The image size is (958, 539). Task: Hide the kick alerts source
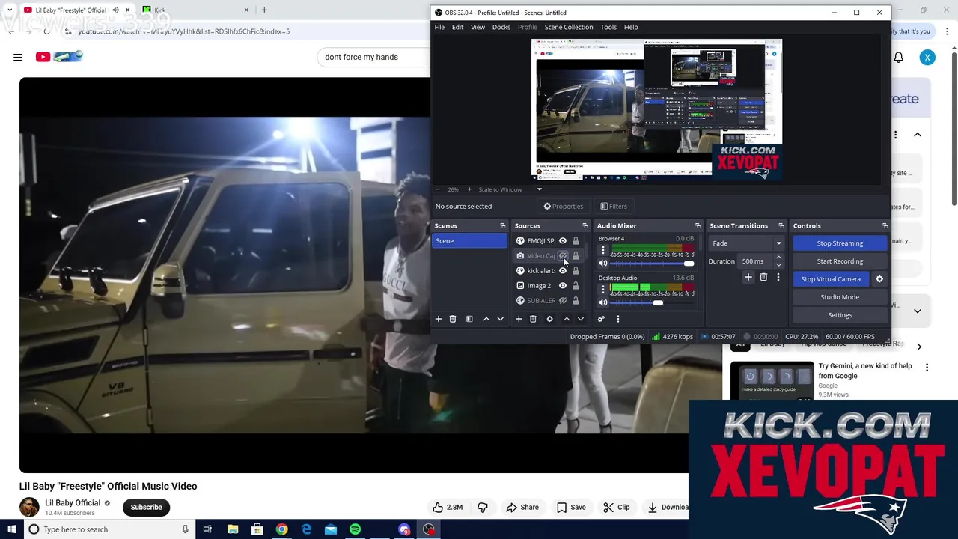tap(563, 271)
